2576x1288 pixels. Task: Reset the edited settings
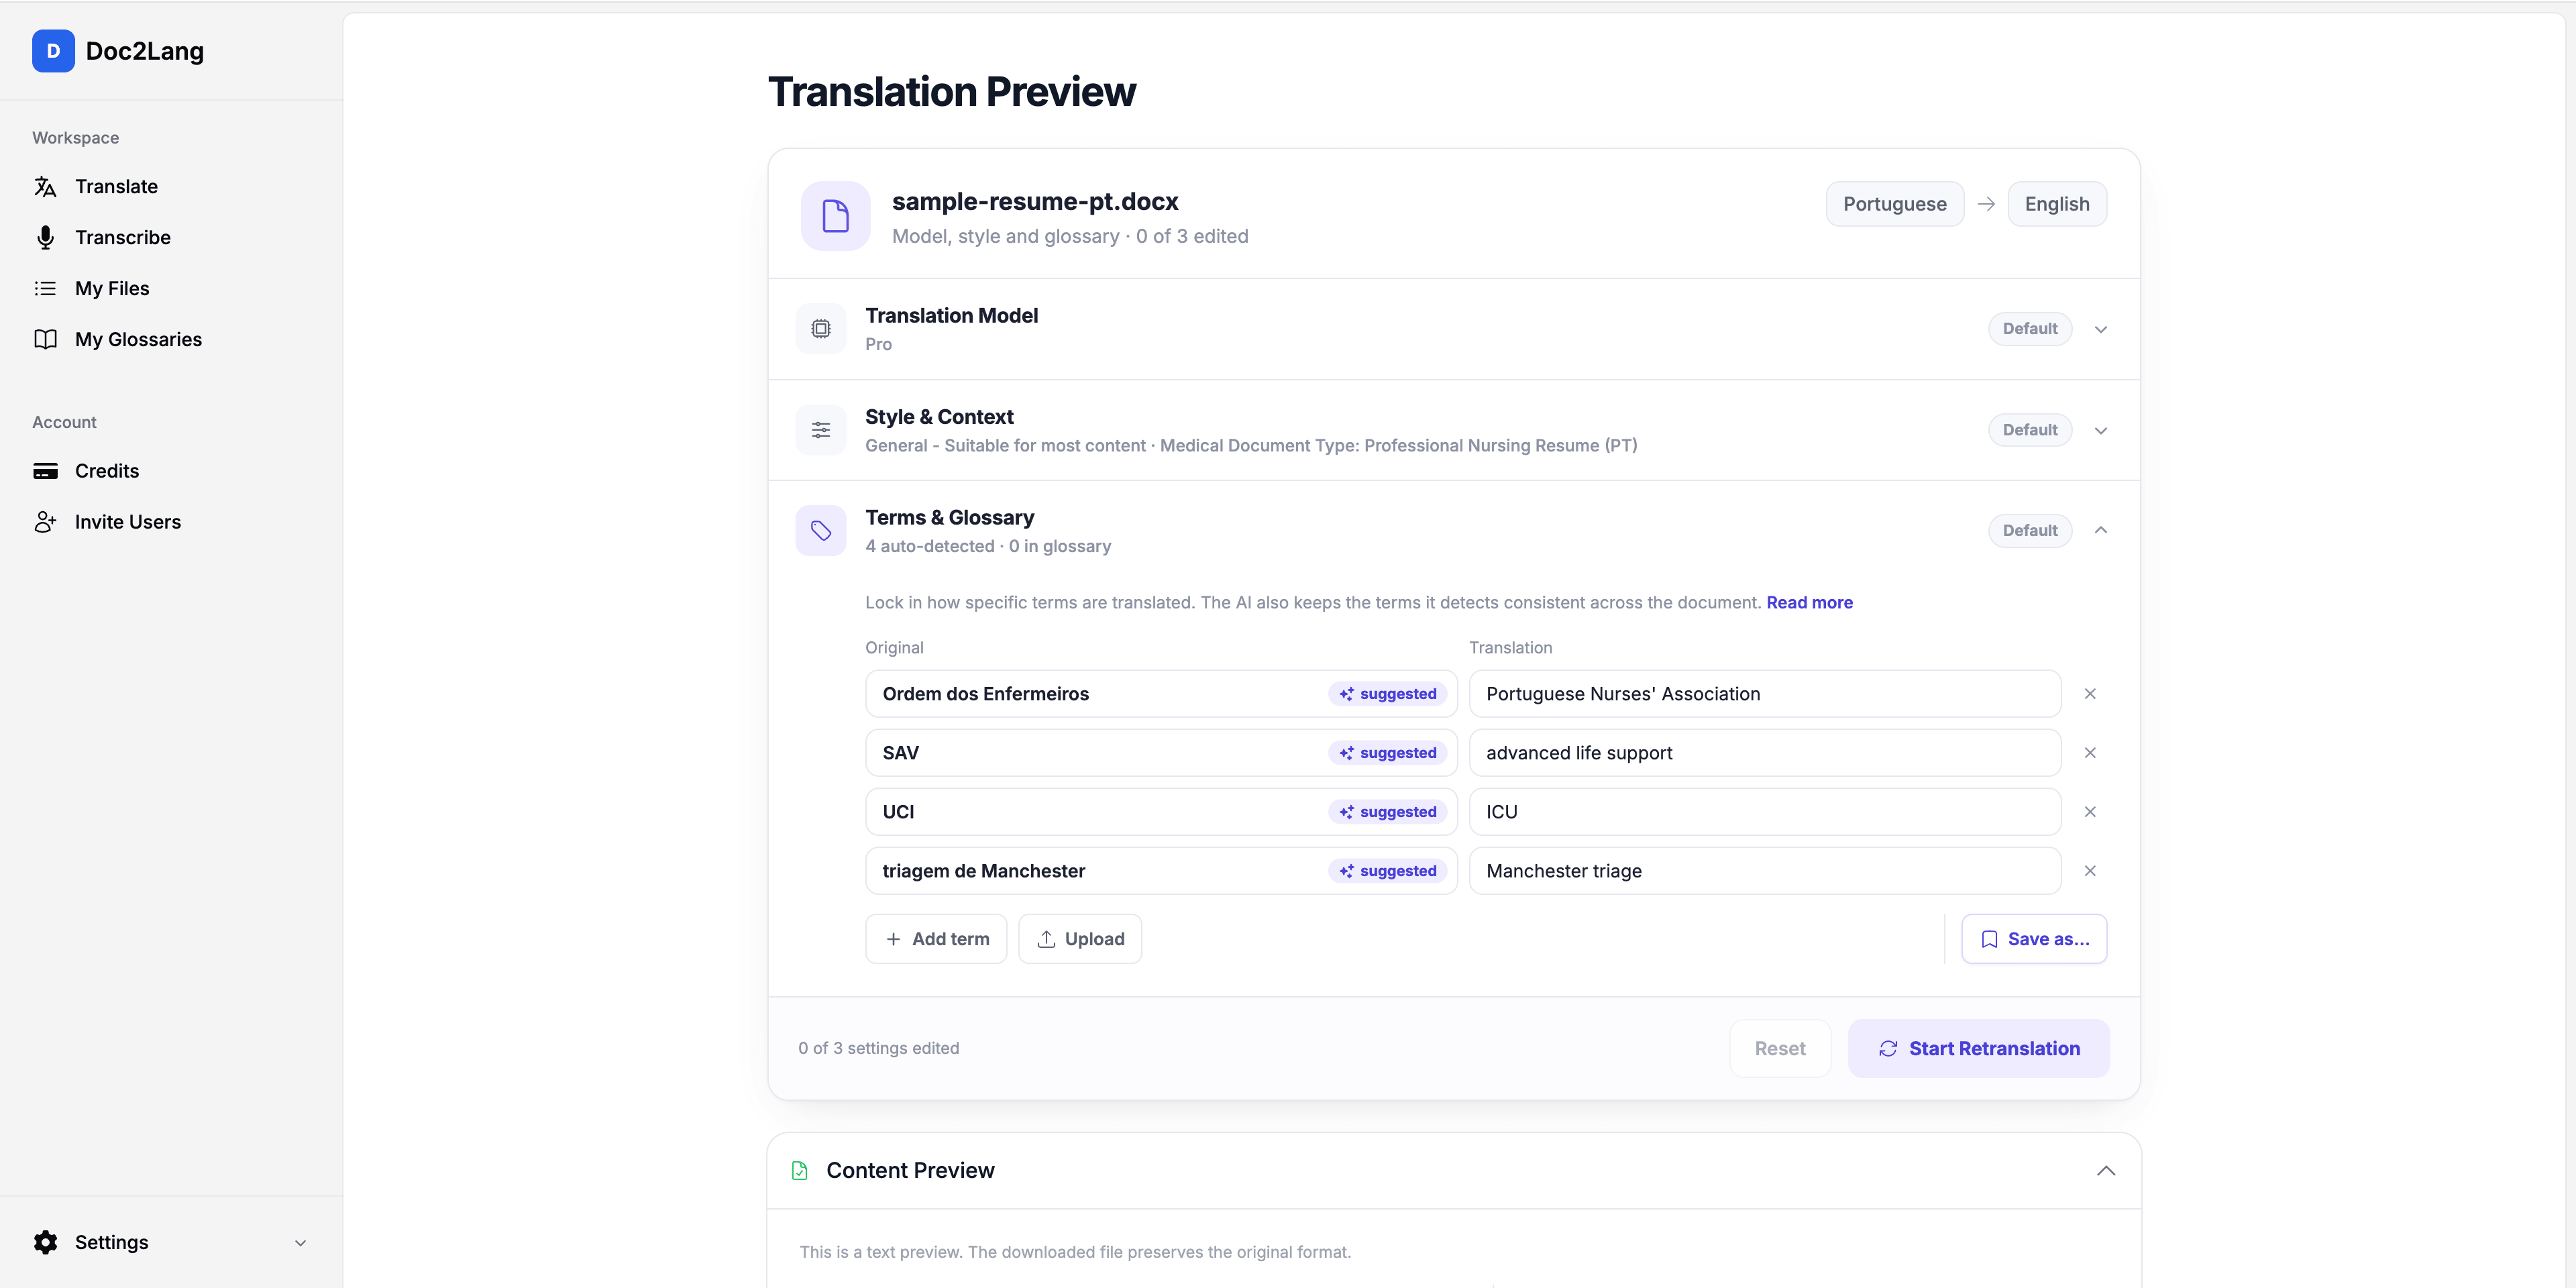(1780, 1049)
